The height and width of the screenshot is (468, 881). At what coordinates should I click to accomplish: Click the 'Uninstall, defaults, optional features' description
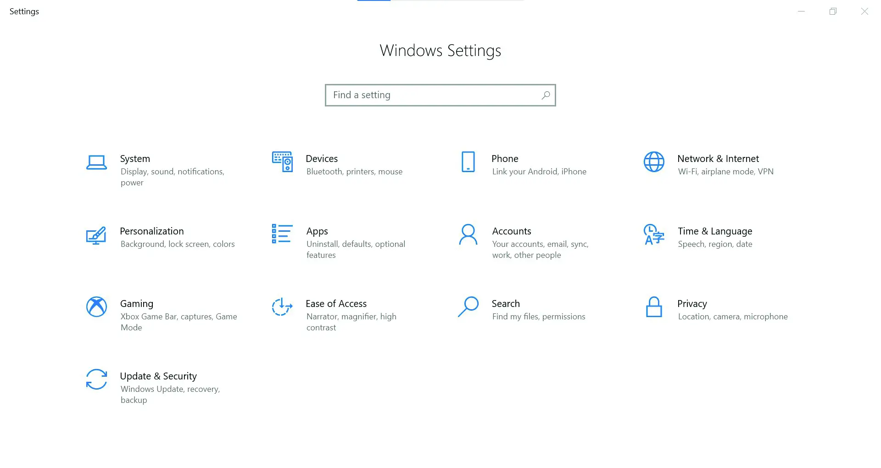point(356,250)
